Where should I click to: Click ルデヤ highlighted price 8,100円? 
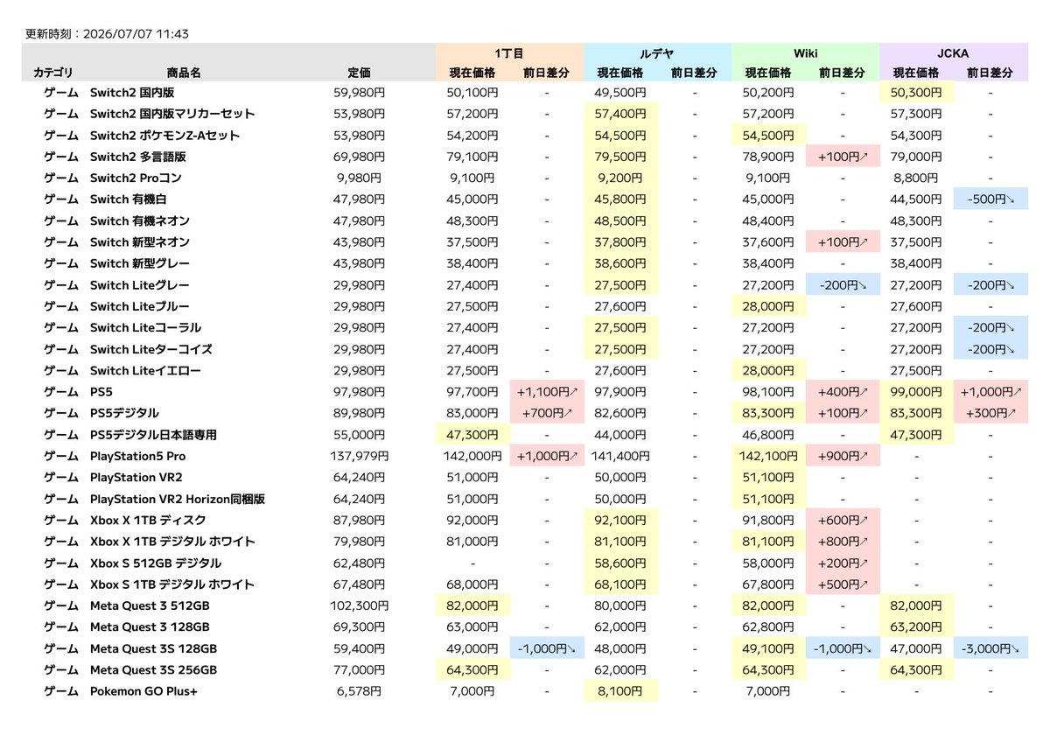(x=620, y=691)
